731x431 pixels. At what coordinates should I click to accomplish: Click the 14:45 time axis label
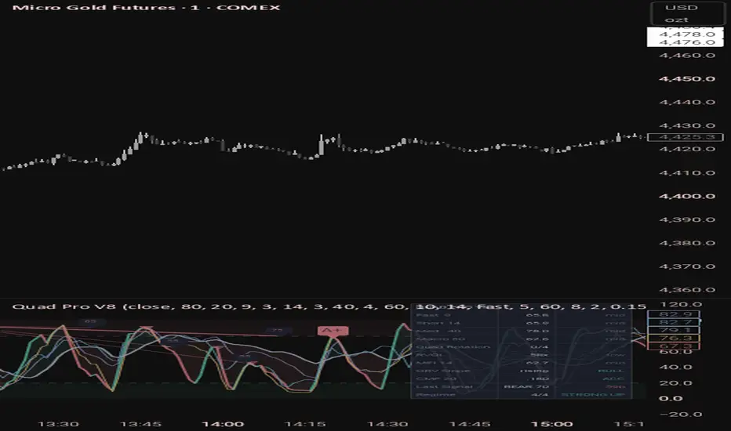click(470, 424)
